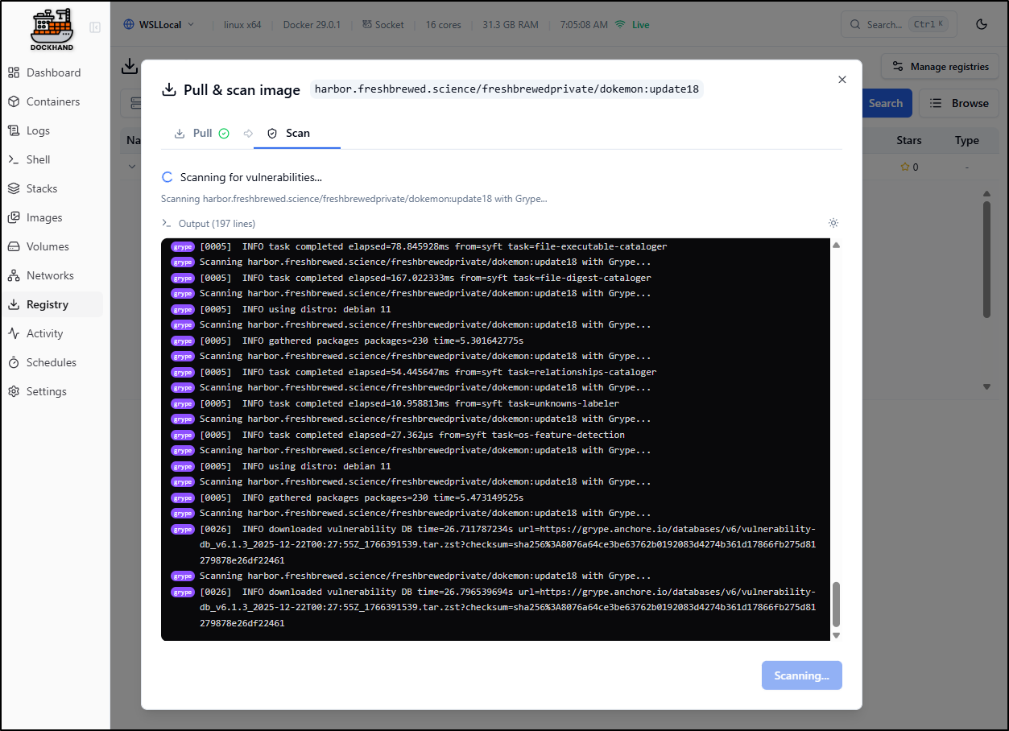Click the output log scrollbar thumb
1009x731 pixels.
pyautogui.click(x=835, y=605)
